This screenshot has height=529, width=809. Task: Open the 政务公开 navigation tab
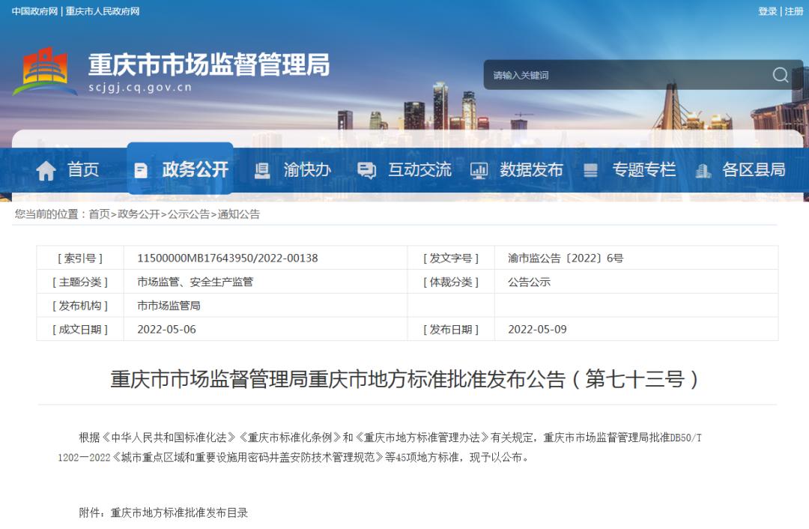tap(180, 169)
